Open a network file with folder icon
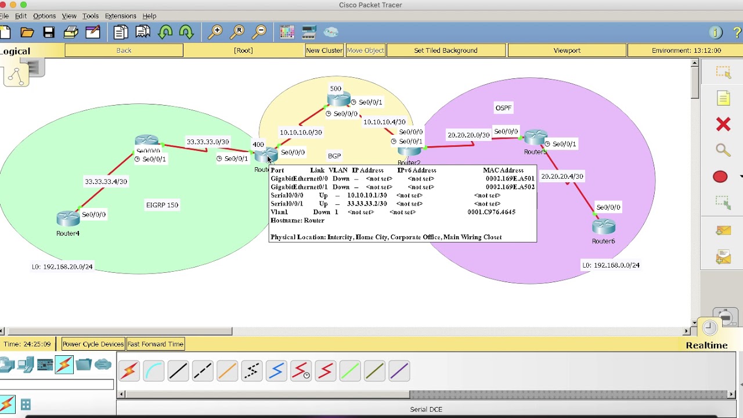Image resolution: width=743 pixels, height=418 pixels. pos(27,32)
